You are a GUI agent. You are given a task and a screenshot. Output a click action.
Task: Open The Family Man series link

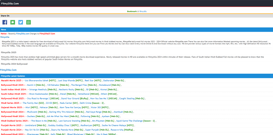click(30, 103)
